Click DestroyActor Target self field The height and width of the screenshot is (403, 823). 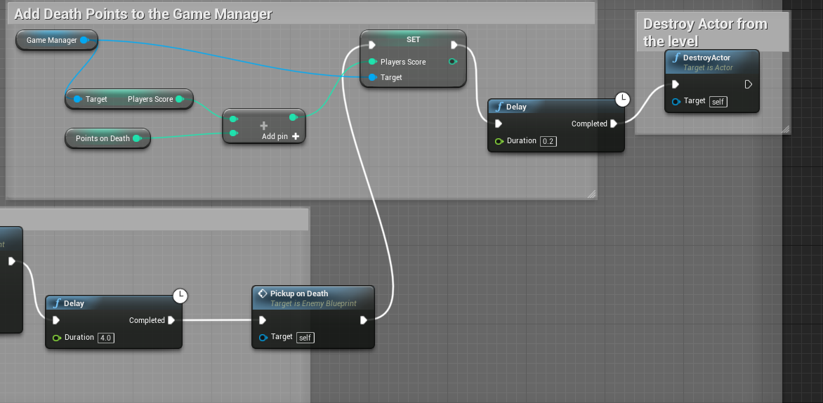(718, 102)
